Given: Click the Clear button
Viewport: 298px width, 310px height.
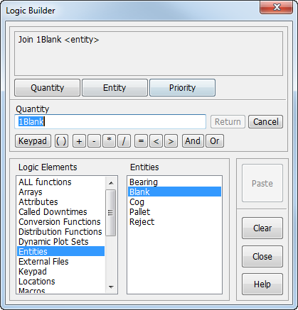Looking at the screenshot, I should (x=262, y=228).
